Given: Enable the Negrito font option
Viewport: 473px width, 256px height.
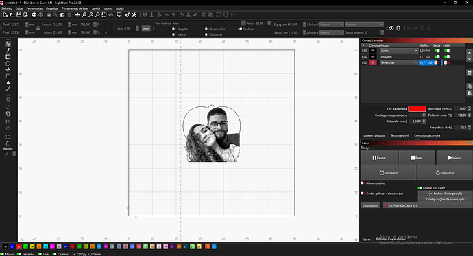Looking at the screenshot, I should click(x=173, y=29).
